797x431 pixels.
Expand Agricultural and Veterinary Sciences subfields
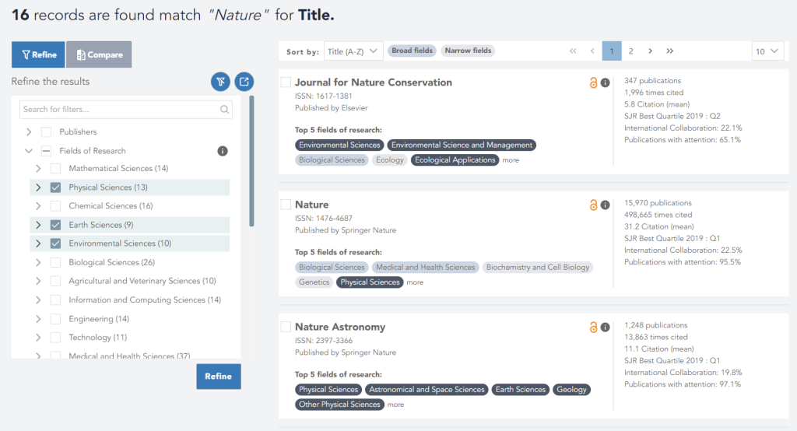[x=38, y=281]
